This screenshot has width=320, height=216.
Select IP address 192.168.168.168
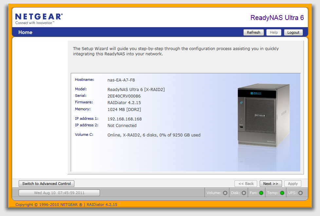click(x=124, y=119)
